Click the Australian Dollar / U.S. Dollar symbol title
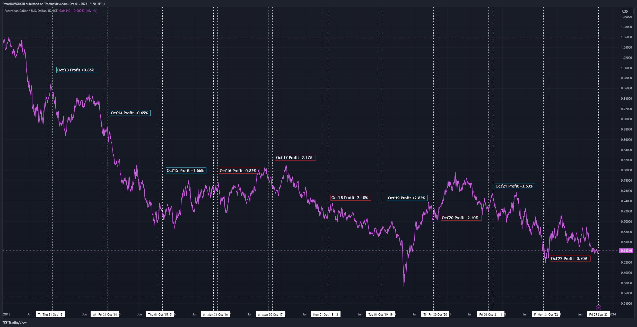This screenshot has width=637, height=327. pyautogui.click(x=31, y=11)
